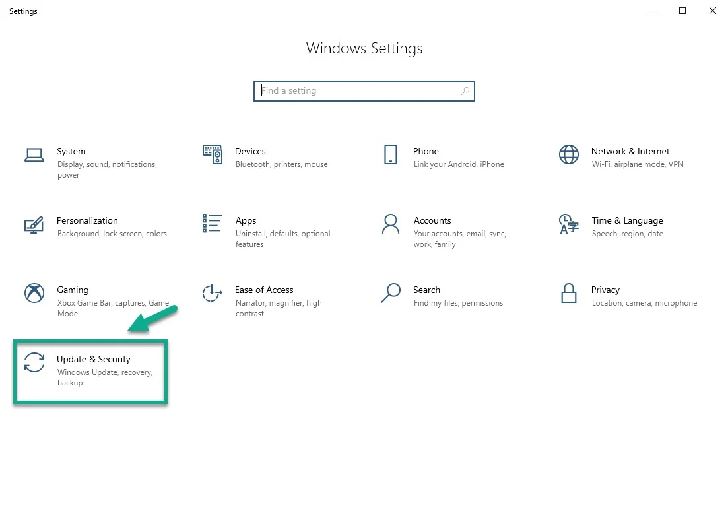This screenshot has height=532, width=728.
Task: Click the Update & Security refresh arrows icon
Action: 34,362
